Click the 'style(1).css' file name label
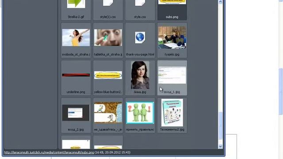283x159 pixels. [x=108, y=17]
